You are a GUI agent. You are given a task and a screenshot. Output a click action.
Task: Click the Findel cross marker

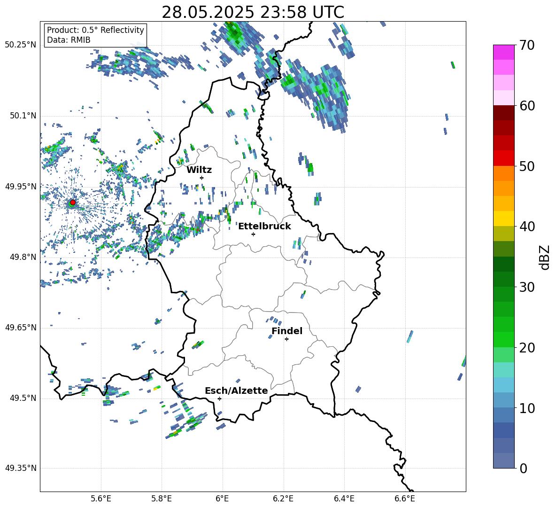point(286,339)
